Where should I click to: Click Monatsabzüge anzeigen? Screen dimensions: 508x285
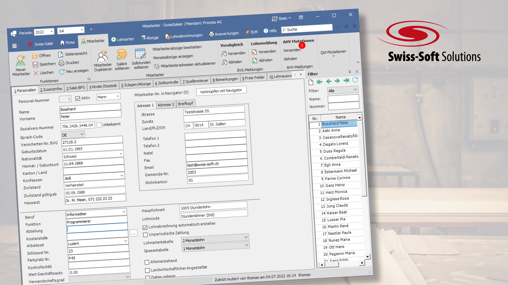[x=173, y=57]
